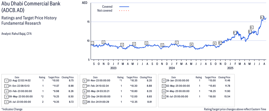Click chart marker 5 on the price line
Image resolution: width=269 pixels, height=111 pixels.
point(146,43)
